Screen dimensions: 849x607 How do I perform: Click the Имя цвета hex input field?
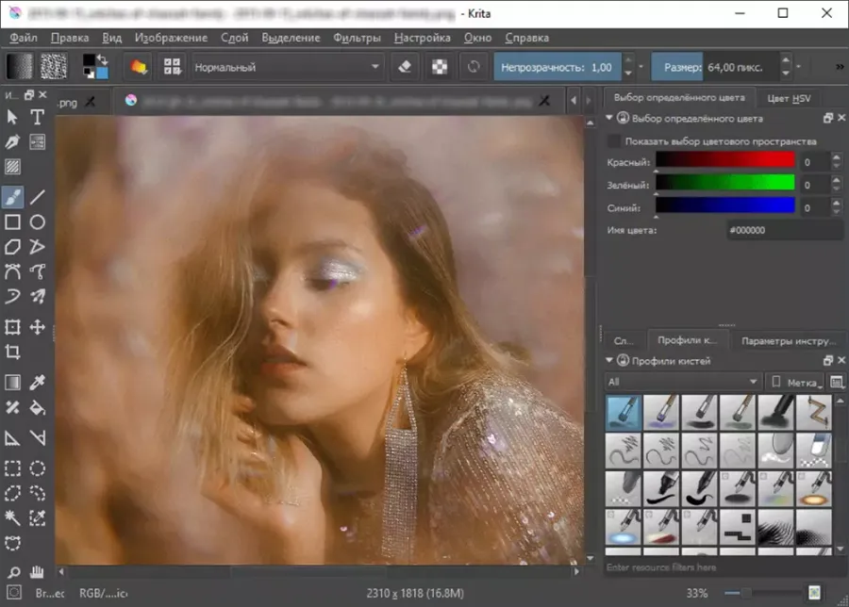(784, 231)
